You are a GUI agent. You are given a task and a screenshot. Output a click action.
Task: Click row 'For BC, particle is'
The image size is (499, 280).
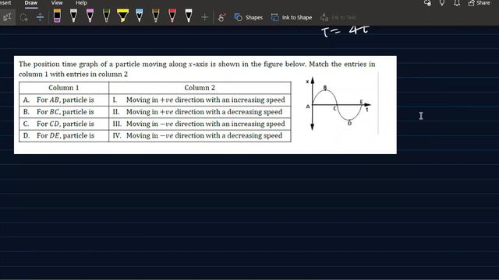(x=64, y=112)
